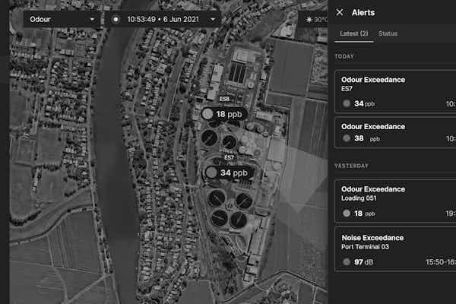Expand the date and time picker

(163, 19)
